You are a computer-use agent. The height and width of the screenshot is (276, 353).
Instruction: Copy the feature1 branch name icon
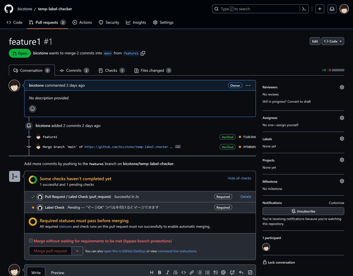point(143,53)
